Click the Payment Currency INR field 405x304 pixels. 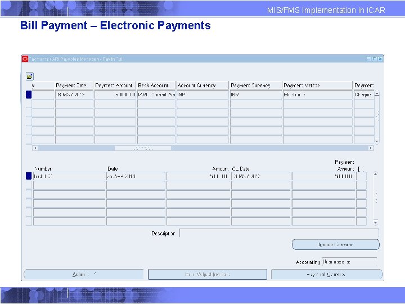click(256, 95)
